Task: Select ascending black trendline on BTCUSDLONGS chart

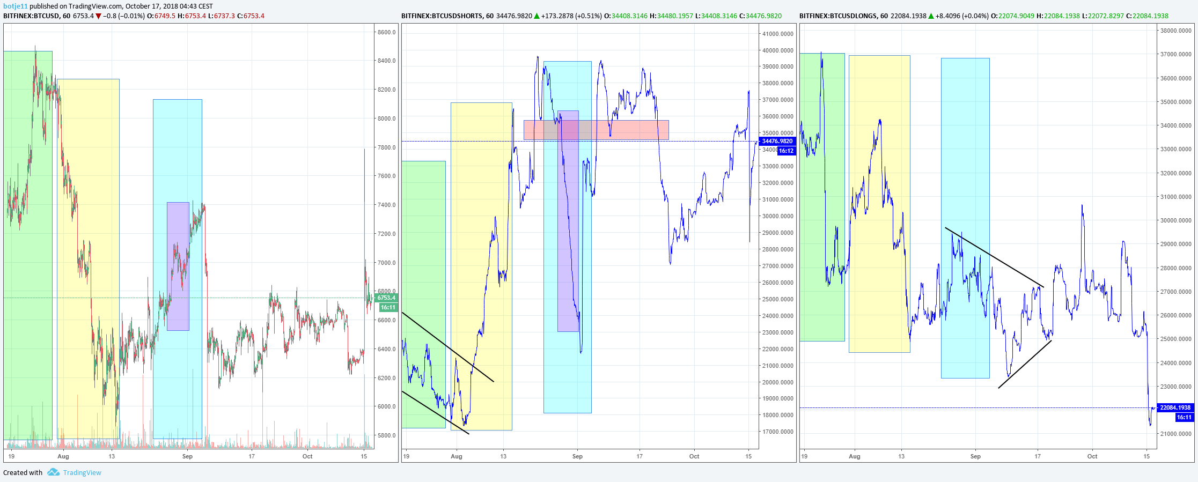Action: coord(1025,364)
